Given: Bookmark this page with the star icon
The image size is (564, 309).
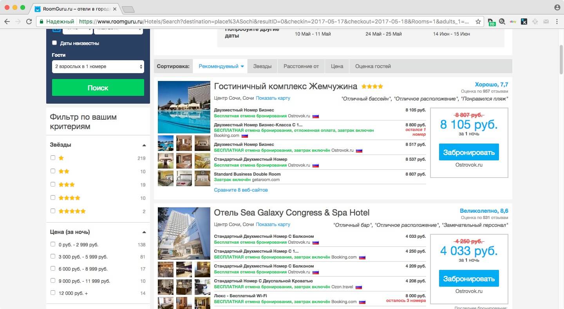Looking at the screenshot, I should click(478, 22).
